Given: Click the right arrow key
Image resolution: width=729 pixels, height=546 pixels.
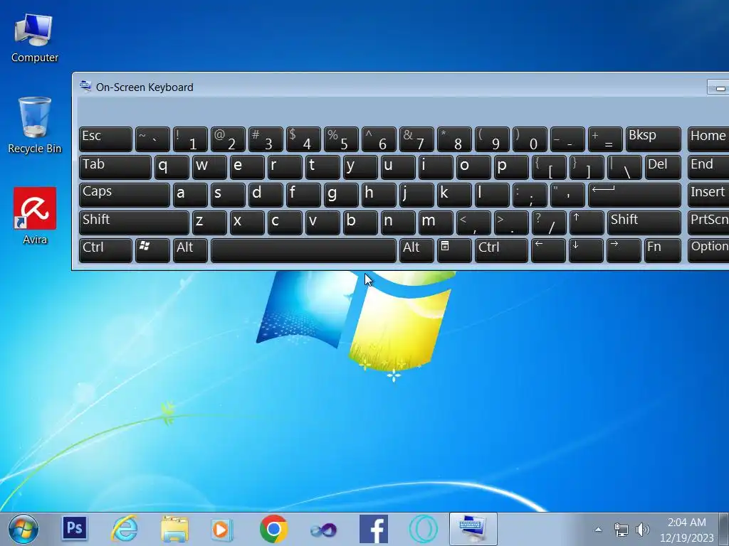Looking at the screenshot, I should click(x=624, y=251).
